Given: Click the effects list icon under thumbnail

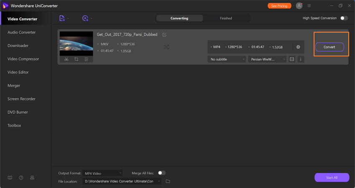Looking at the screenshot, I should [86, 59].
